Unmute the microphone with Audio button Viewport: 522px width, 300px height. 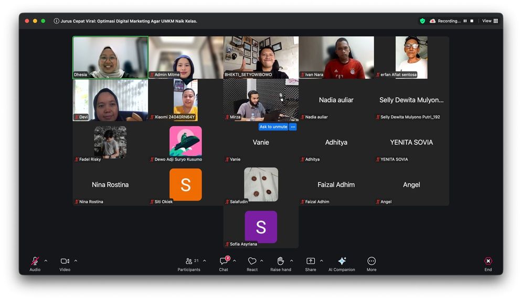(x=35, y=261)
